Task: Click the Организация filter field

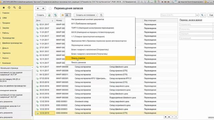Action: coord(196,38)
